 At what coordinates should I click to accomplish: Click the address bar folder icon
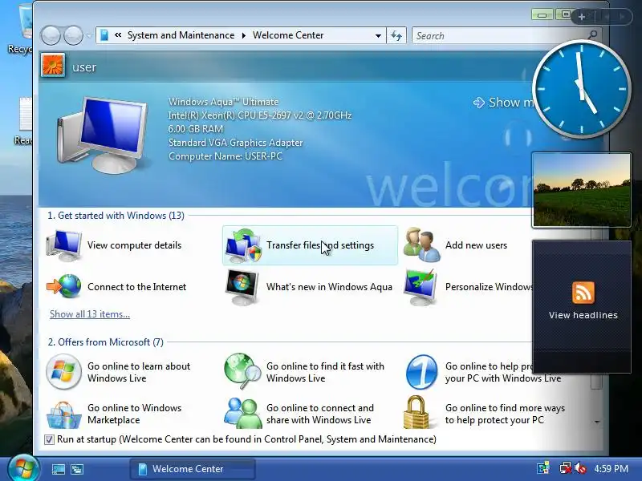[104, 35]
